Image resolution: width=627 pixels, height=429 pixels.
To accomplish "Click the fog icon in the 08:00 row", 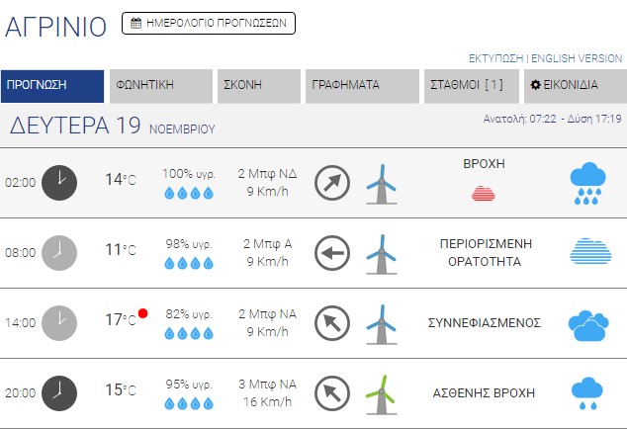I will (x=590, y=252).
